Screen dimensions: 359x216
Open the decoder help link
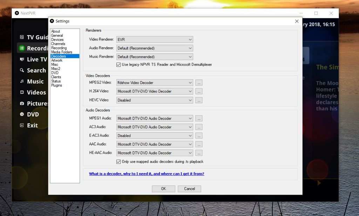click(146, 174)
